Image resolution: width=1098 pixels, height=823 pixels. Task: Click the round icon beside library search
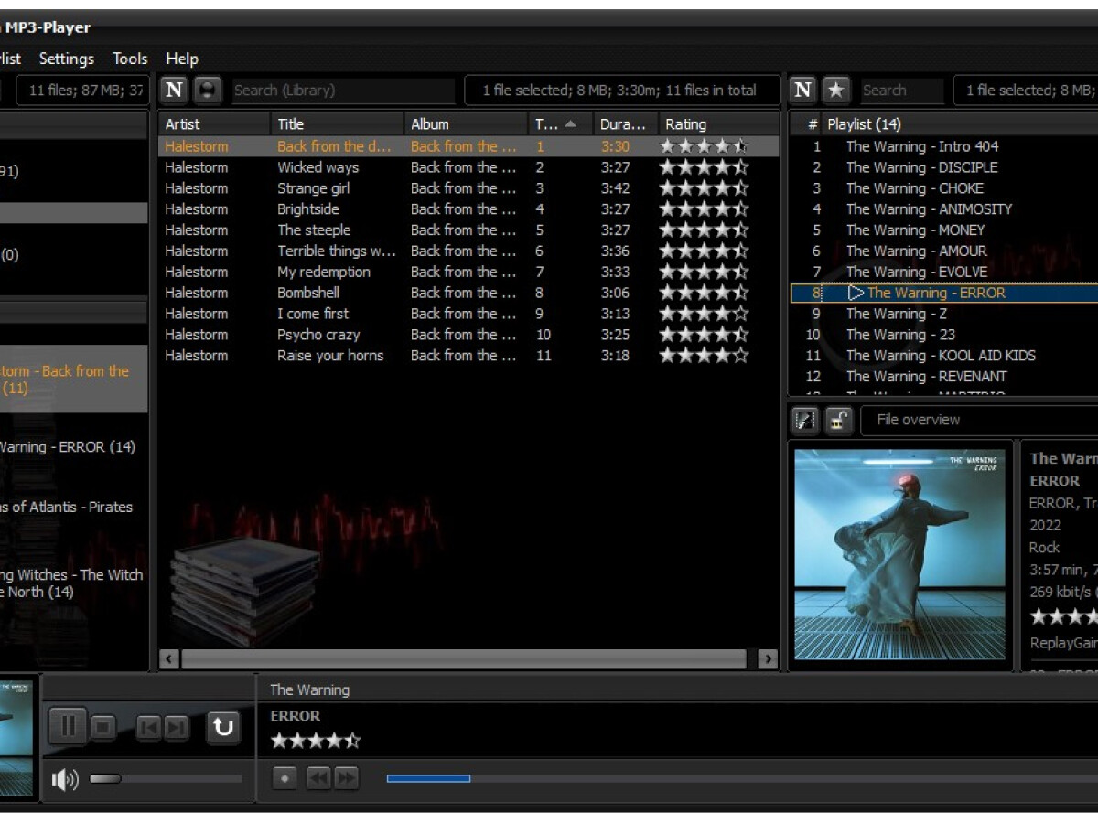(x=209, y=90)
